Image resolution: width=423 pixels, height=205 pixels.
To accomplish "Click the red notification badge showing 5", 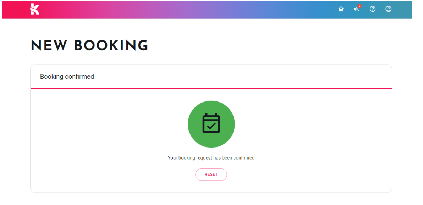I will (359, 6).
